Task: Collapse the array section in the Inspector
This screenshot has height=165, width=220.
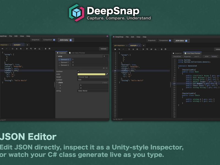Action: (57, 56)
